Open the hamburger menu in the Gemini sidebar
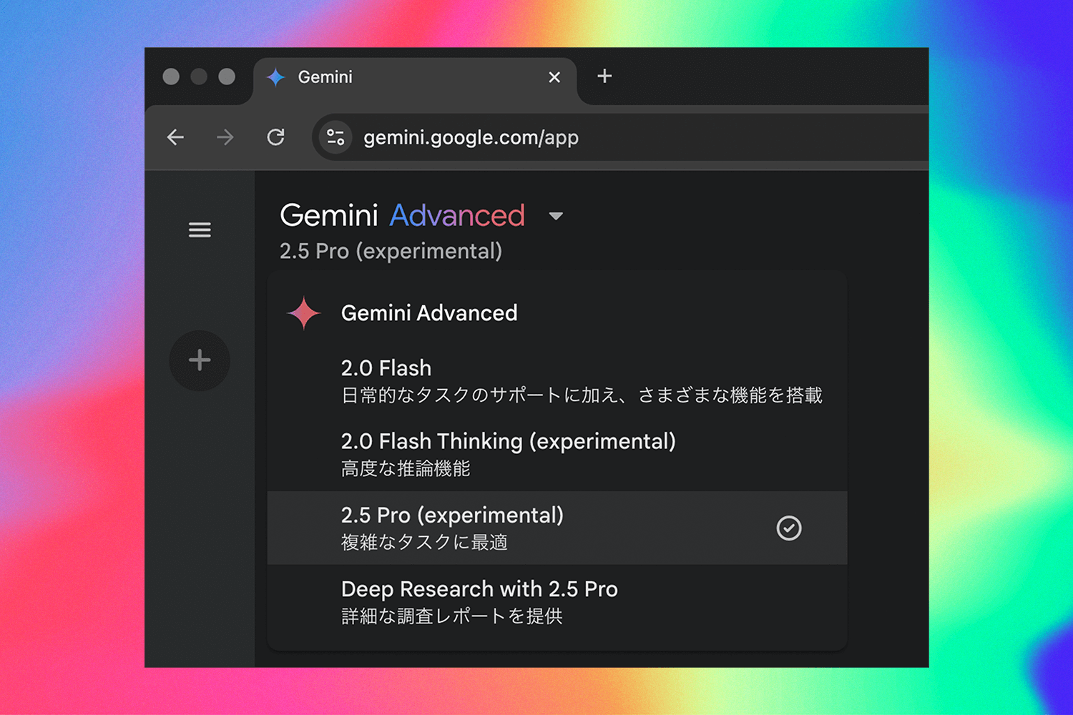1073x715 pixels. pyautogui.click(x=200, y=230)
